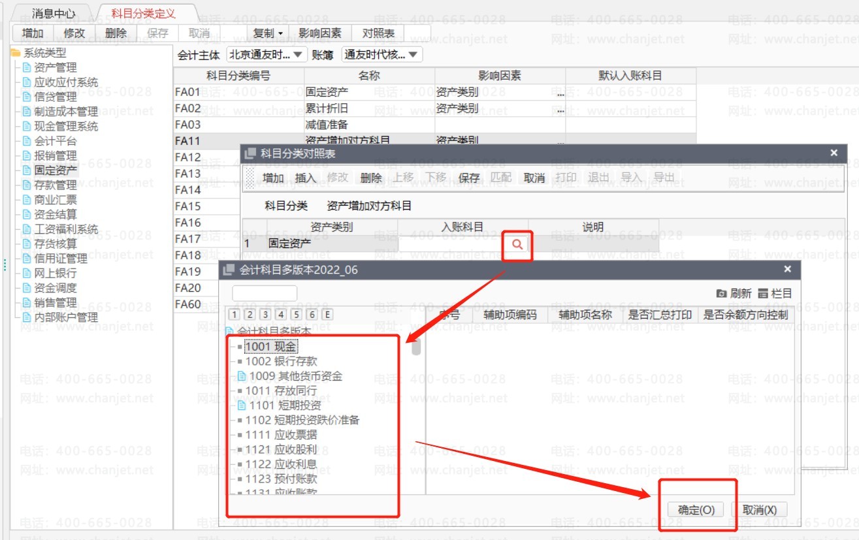Select account 1101 短期投资
Image resolution: width=859 pixels, height=540 pixels.
pos(285,405)
